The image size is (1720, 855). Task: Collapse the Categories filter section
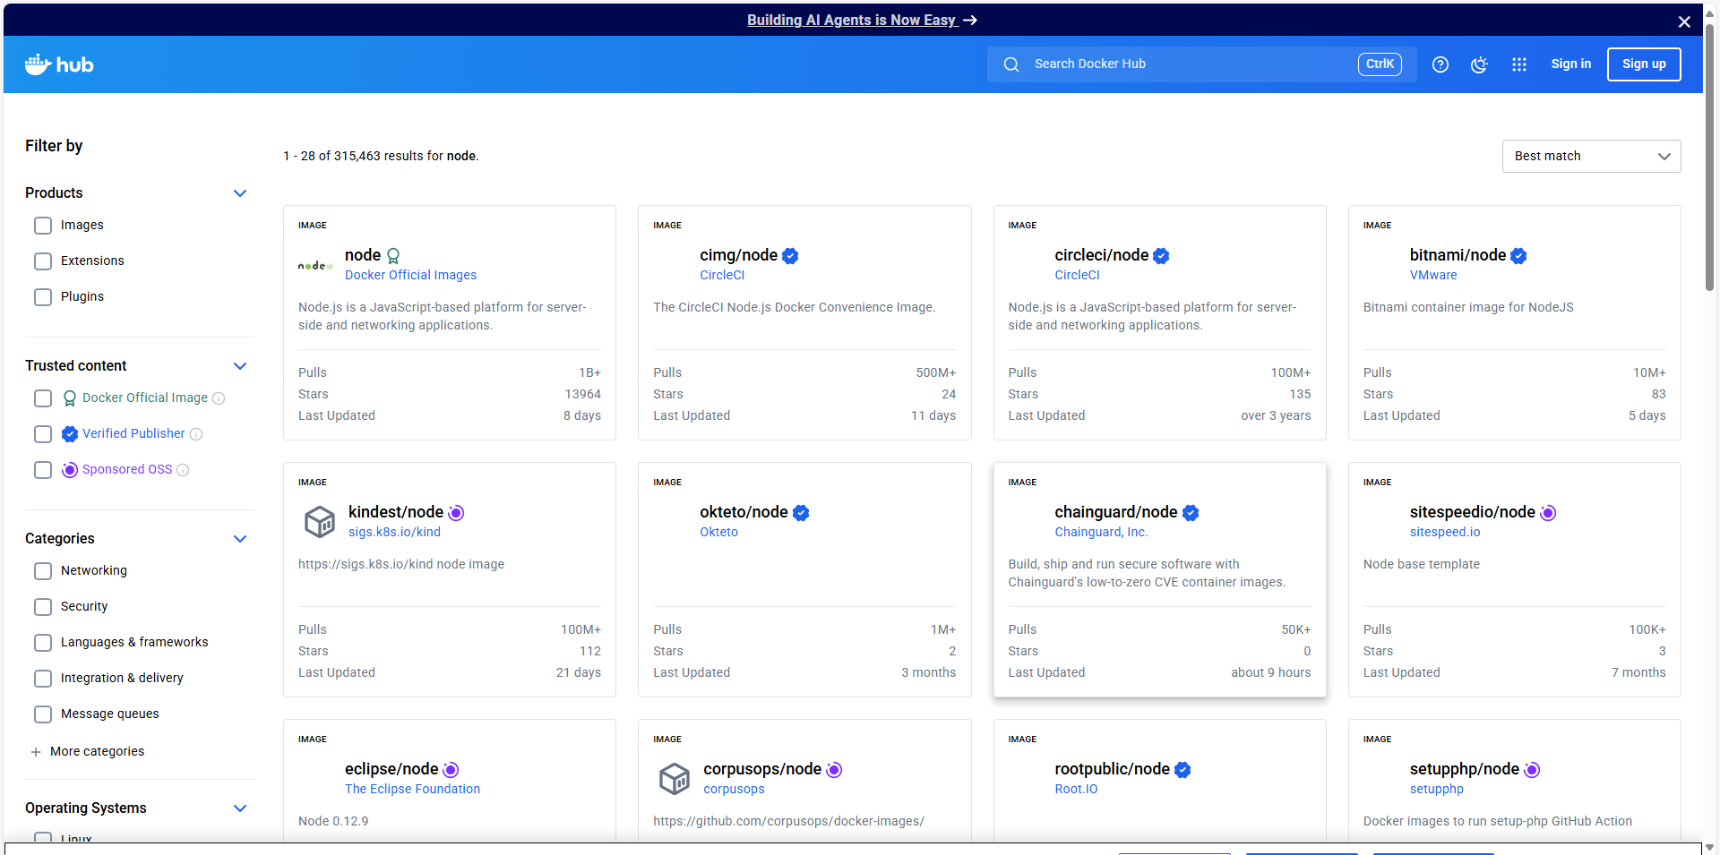240,539
